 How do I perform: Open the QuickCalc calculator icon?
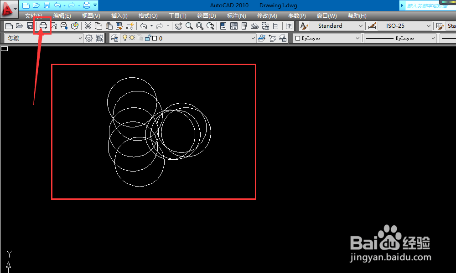(276, 26)
